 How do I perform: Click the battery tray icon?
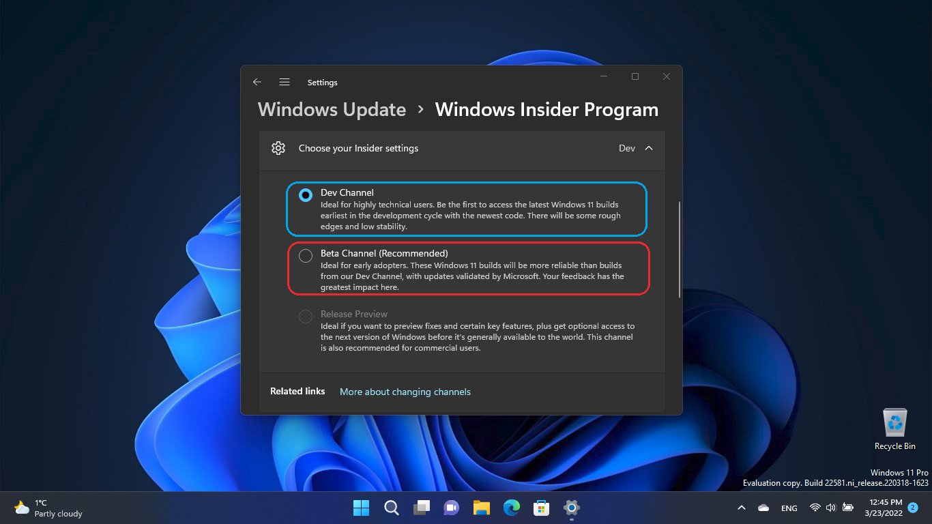(847, 508)
